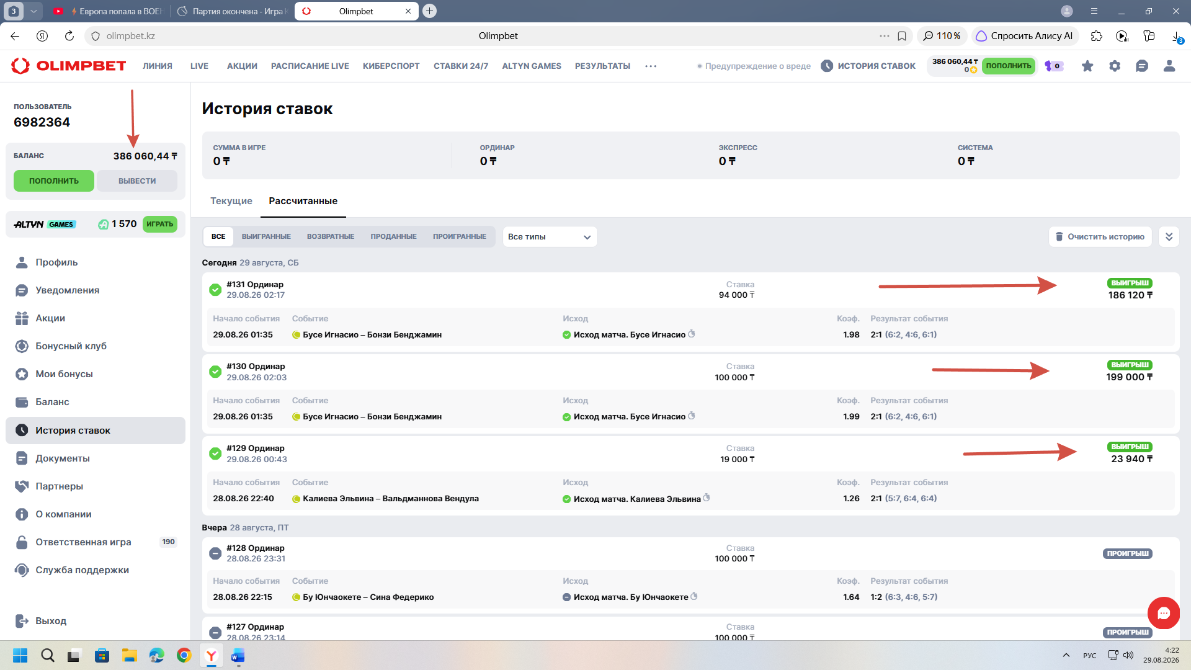Viewport: 1191px width, 670px height.
Task: Reload the page with refresh icon
Action: point(69,36)
